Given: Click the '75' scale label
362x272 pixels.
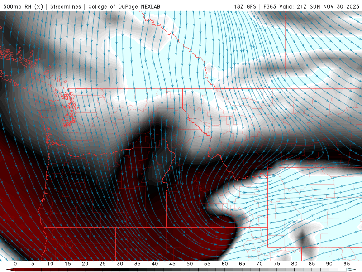Looking at the screenshot, I should click(x=277, y=264).
